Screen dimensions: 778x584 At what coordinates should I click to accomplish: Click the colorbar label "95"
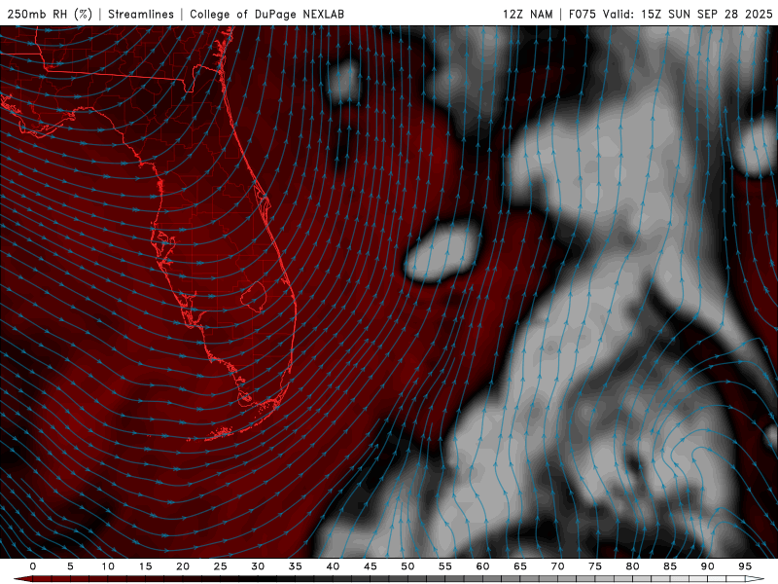pos(745,566)
